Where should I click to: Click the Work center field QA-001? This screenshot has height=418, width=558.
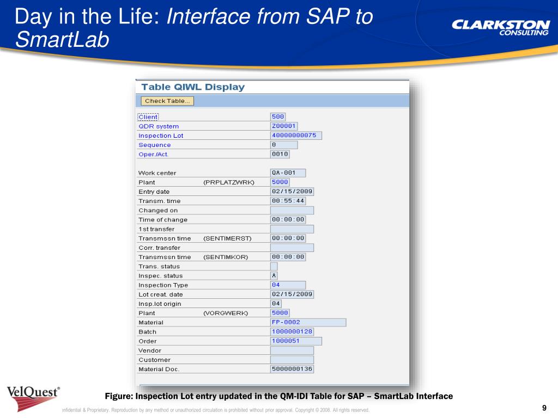click(288, 173)
